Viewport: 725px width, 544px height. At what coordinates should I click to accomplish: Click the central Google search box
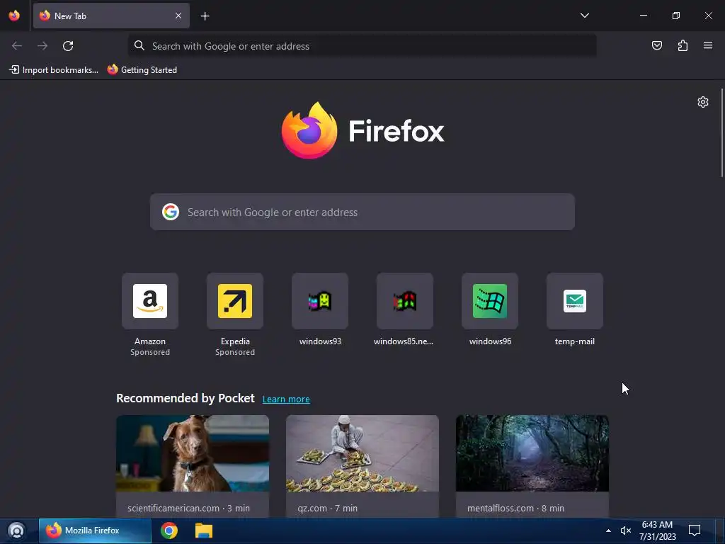362,212
